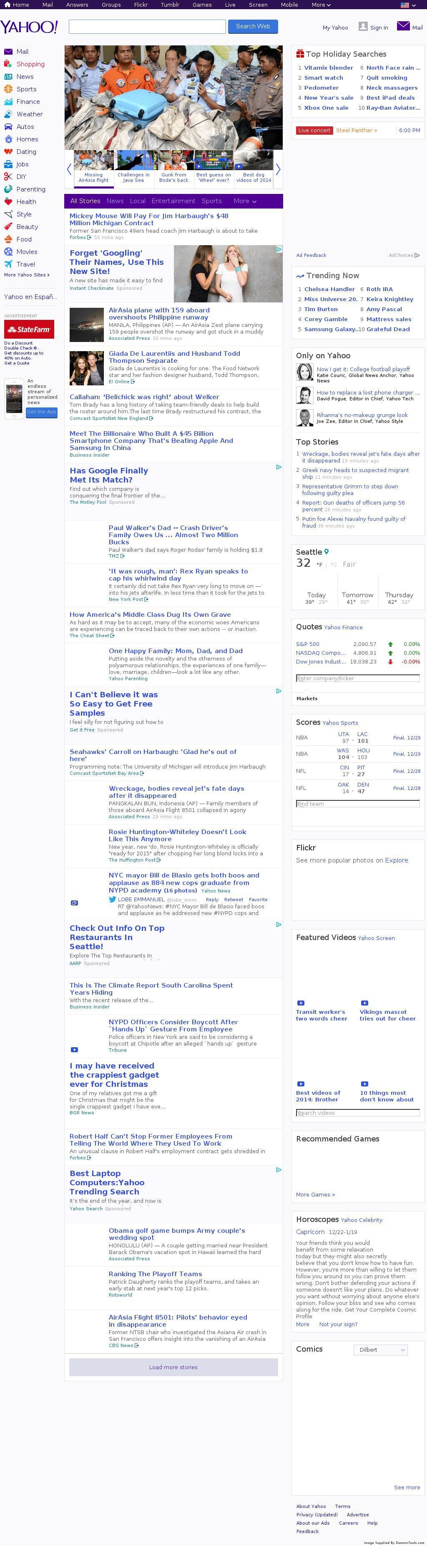This screenshot has width=427, height=1546.
Task: Open the Jobs briefcase icon
Action: (8, 164)
